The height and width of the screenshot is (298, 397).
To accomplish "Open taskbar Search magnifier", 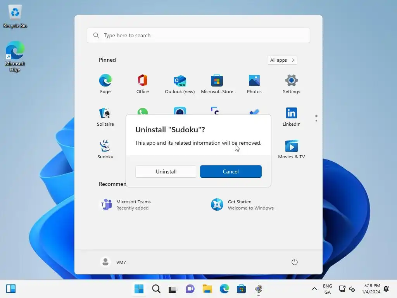I will pos(156,289).
